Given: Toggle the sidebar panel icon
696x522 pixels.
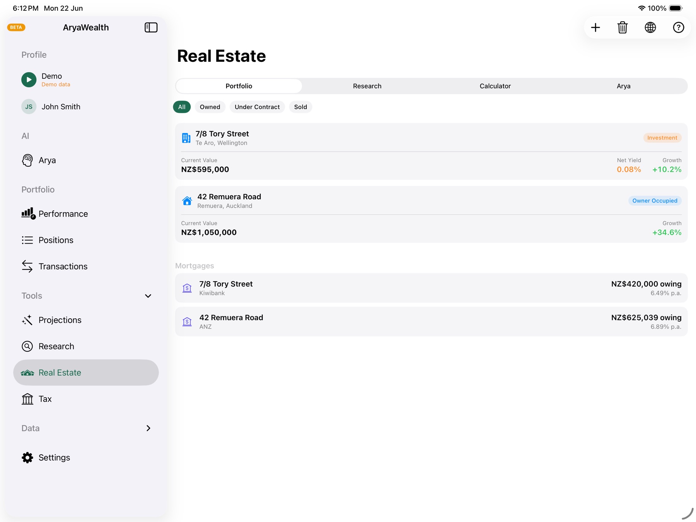Looking at the screenshot, I should coord(151,27).
